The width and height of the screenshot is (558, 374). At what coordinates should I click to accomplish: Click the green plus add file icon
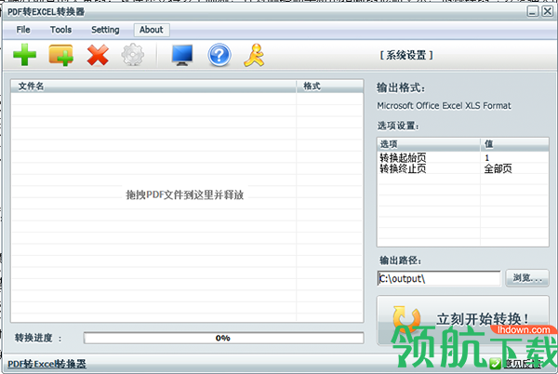pos(24,55)
